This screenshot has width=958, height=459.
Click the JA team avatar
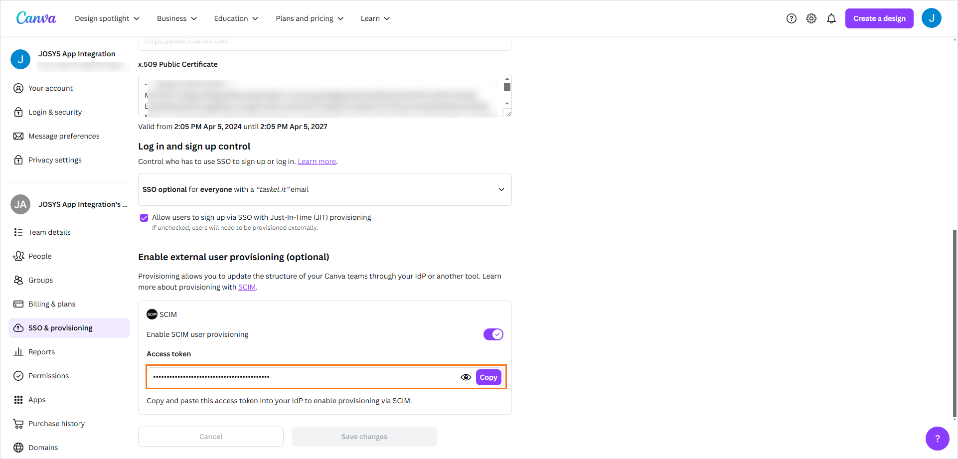(20, 204)
